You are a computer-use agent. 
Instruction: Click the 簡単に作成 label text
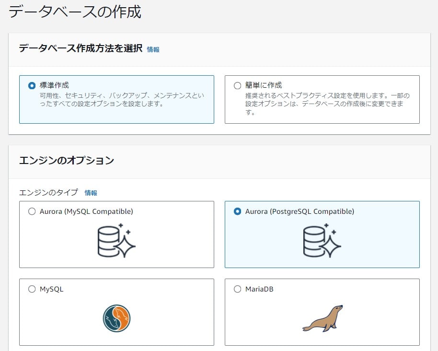pyautogui.click(x=264, y=85)
